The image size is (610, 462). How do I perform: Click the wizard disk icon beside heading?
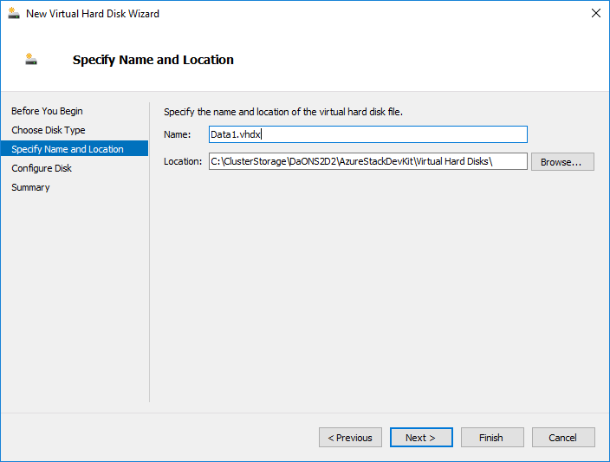point(31,59)
